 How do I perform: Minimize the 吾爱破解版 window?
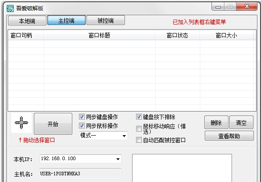[x=218, y=7]
